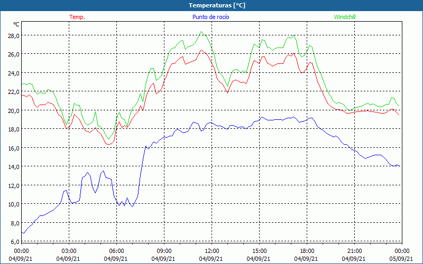Click the red temperature low near 05:30

tap(109, 144)
